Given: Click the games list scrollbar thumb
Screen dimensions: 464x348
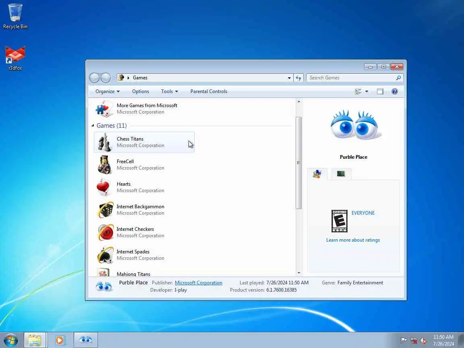Looking at the screenshot, I should tap(298, 163).
